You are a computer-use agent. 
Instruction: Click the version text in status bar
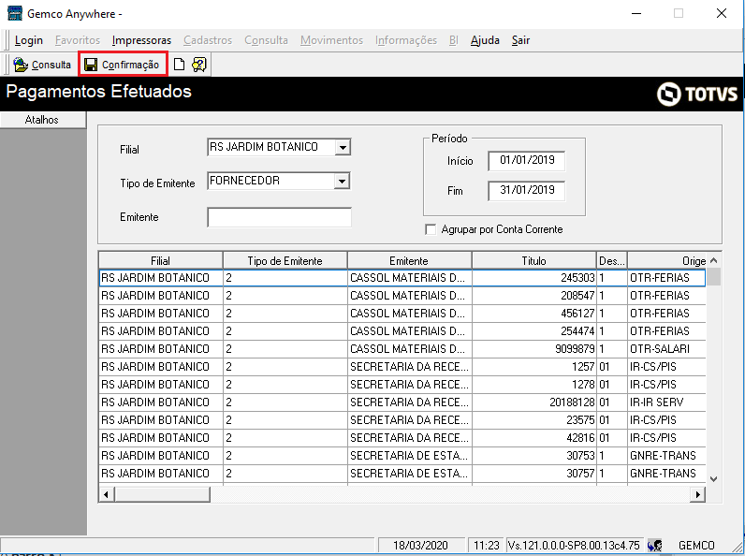pos(574,545)
